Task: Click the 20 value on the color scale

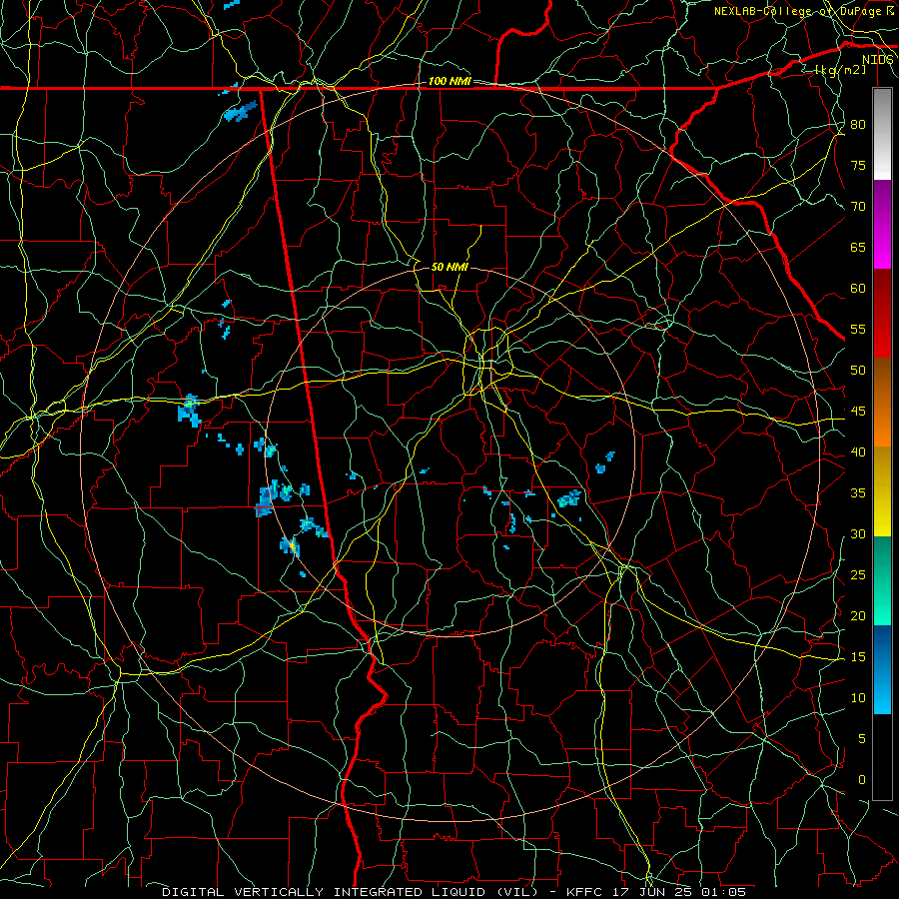Action: point(858,615)
